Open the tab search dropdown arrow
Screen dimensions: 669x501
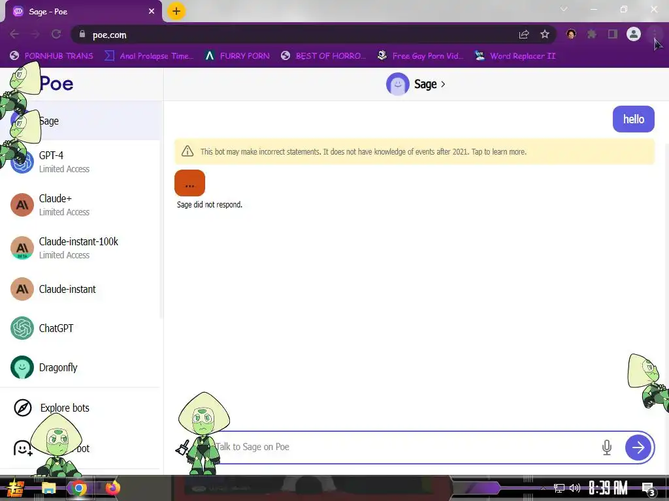(x=564, y=9)
